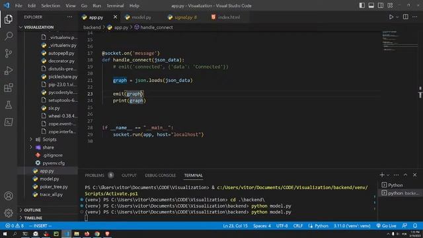This screenshot has height=238, width=423.
Task: Click the backend breadcrumb segment
Action: click(92, 27)
